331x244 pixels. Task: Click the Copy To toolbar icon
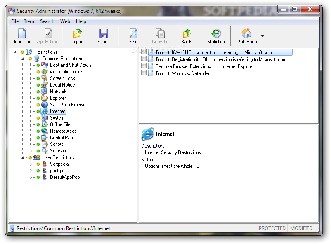pyautogui.click(x=160, y=33)
